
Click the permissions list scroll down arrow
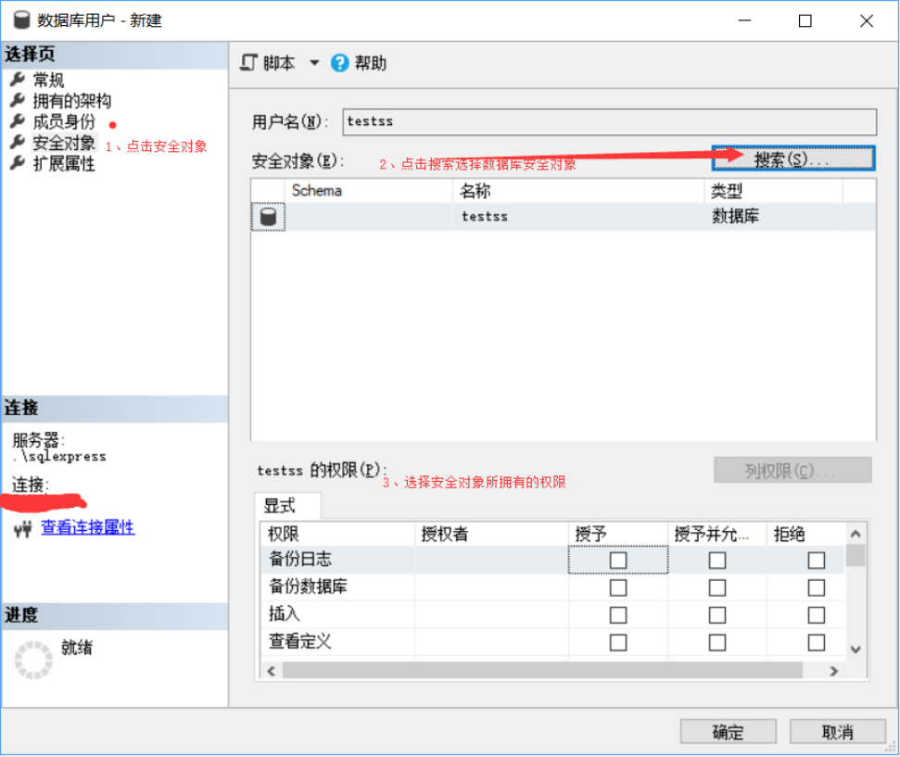pyautogui.click(x=856, y=650)
